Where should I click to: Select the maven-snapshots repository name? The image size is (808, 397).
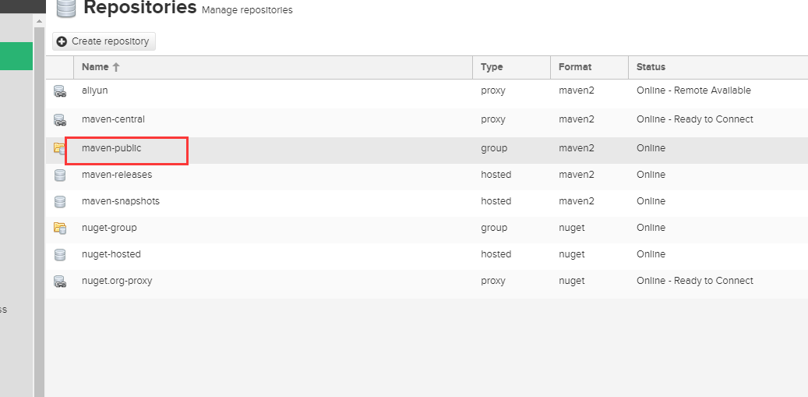point(121,201)
